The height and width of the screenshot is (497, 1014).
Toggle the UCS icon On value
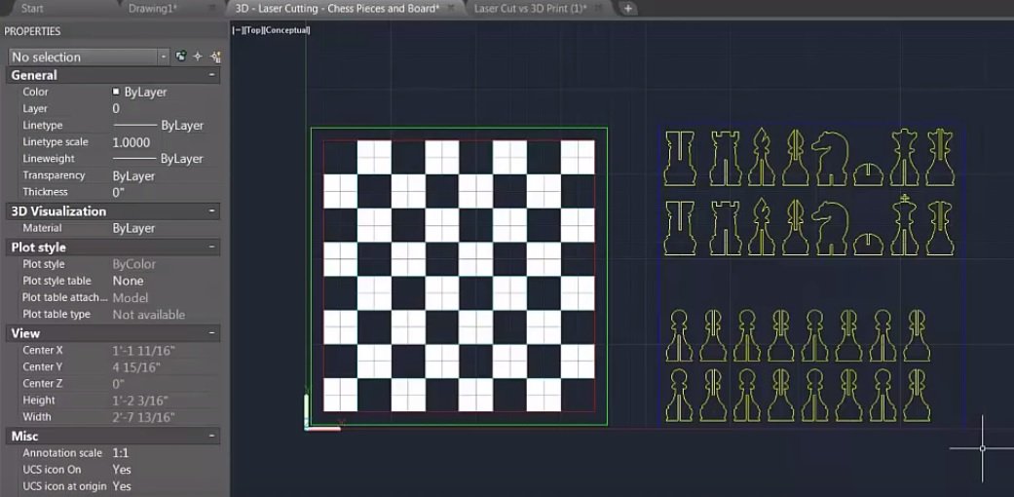pyautogui.click(x=122, y=470)
